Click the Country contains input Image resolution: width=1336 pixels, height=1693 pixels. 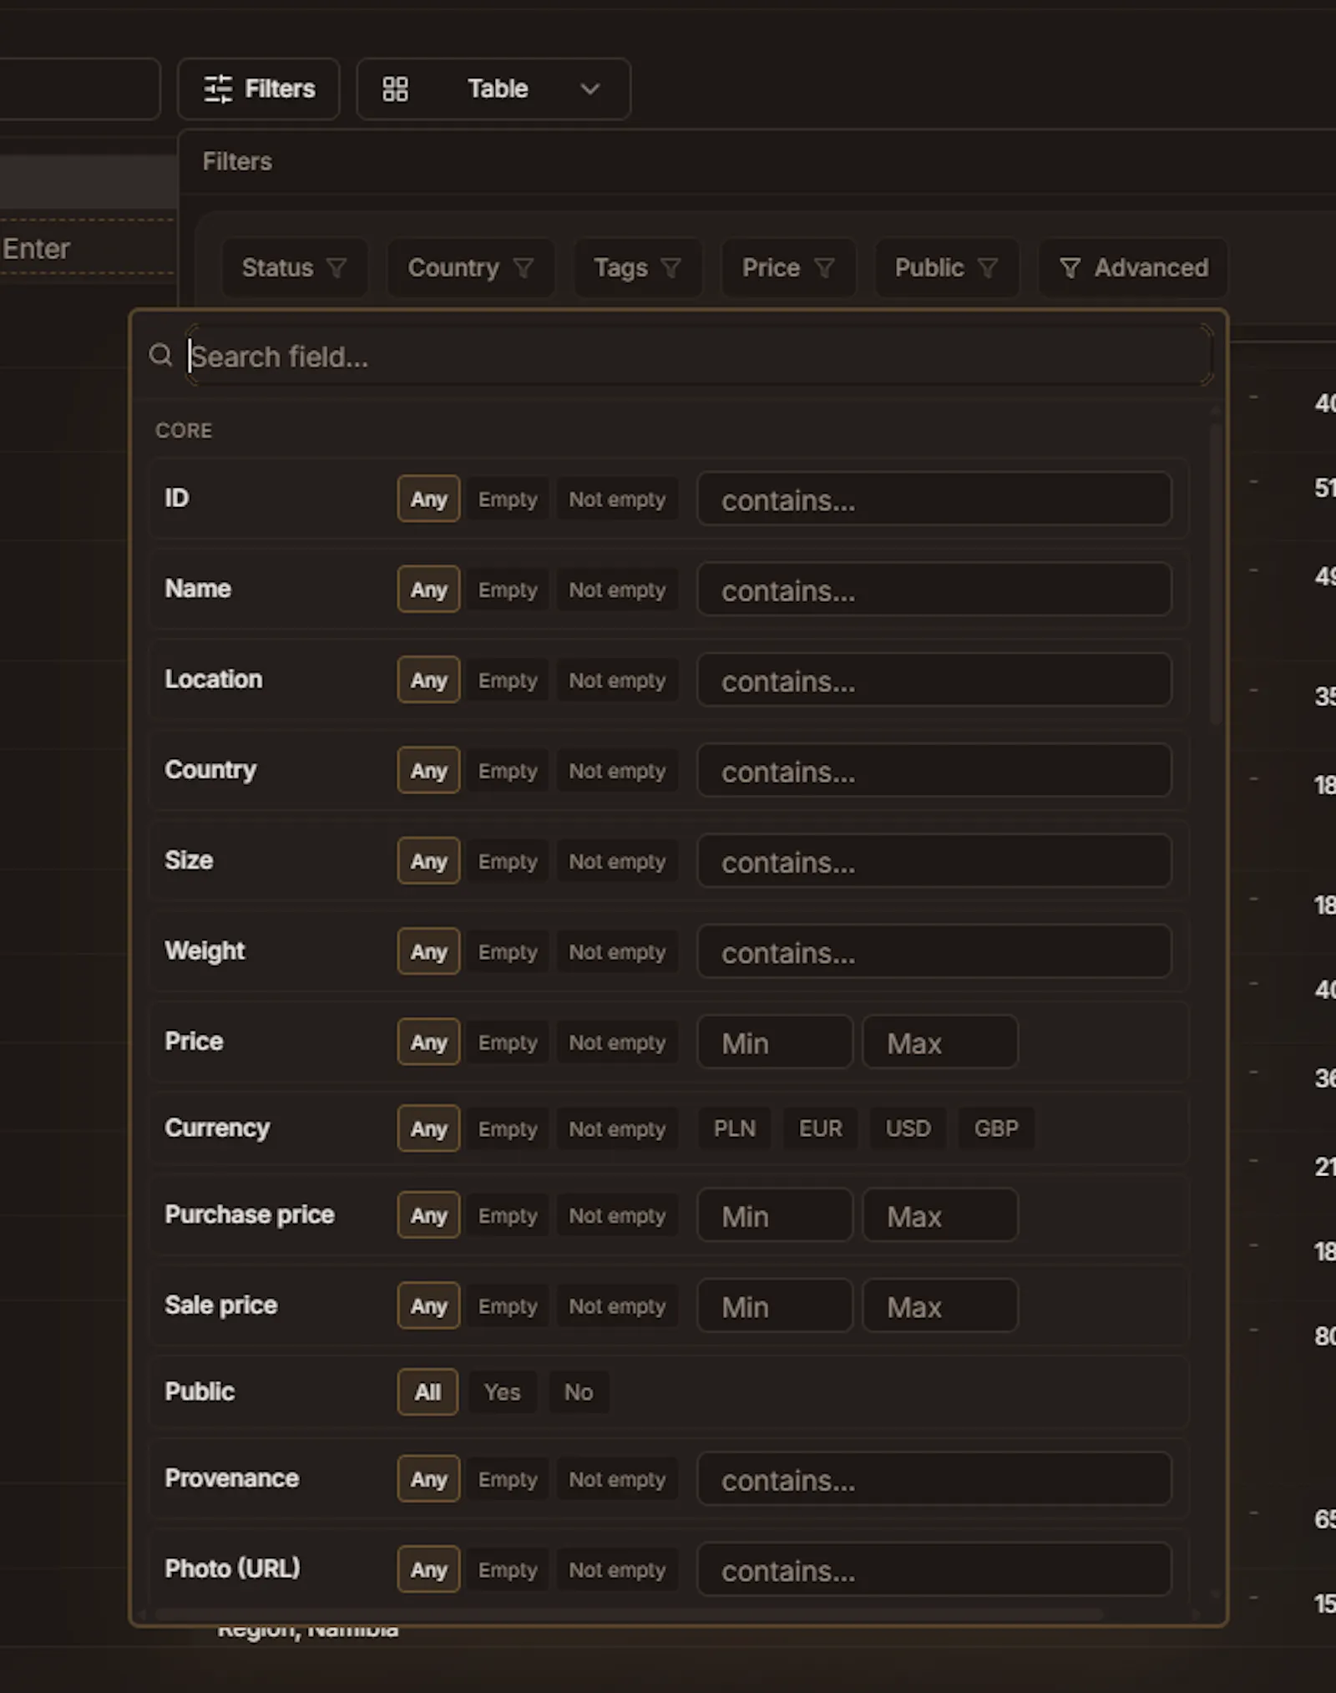[x=934, y=771]
